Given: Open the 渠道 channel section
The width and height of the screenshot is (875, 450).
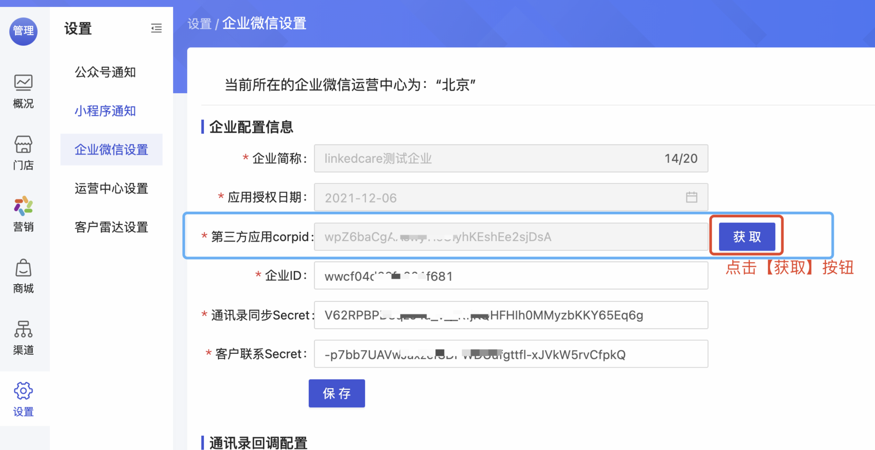Looking at the screenshot, I should pos(23,338).
